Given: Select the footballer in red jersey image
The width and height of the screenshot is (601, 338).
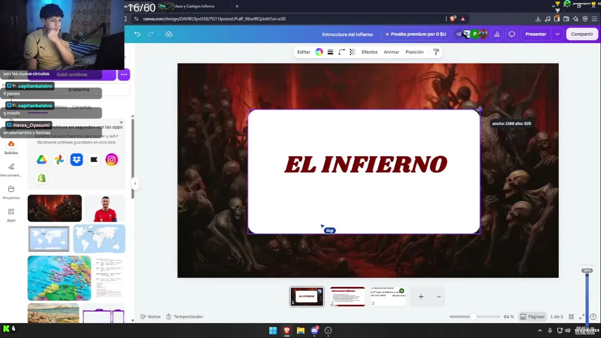Looking at the screenshot, I should 105,208.
